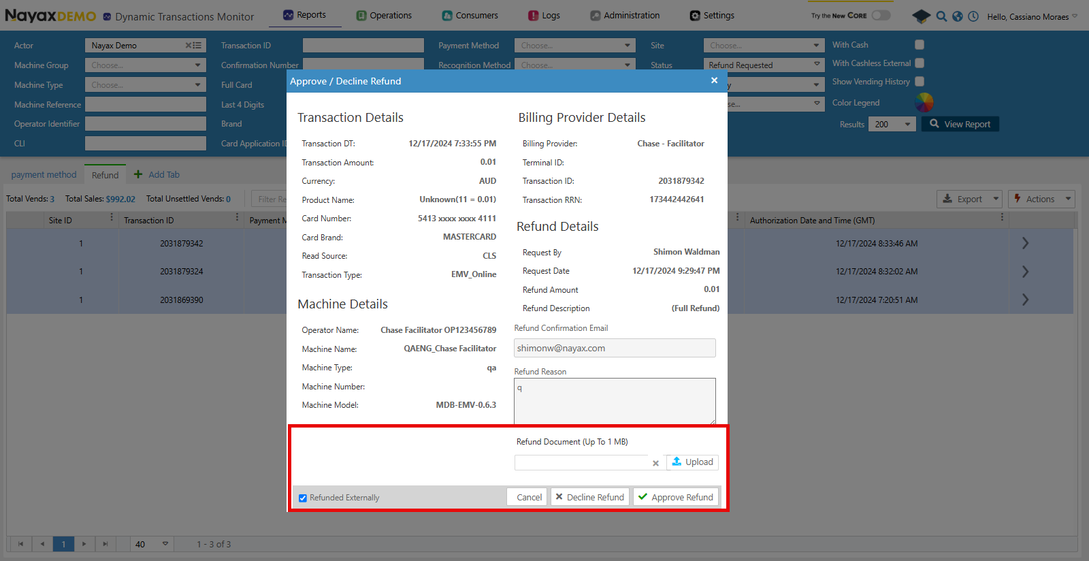Viewport: 1089px width, 561px height.
Task: Enable the With Cashless External checkbox
Action: 920,63
